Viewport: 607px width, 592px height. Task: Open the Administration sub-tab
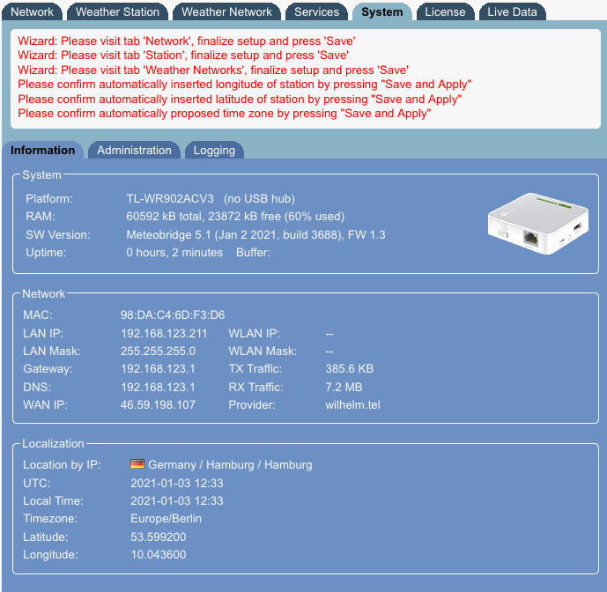click(x=134, y=151)
